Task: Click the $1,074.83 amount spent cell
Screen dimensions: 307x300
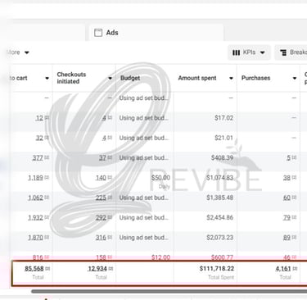Action: pos(219,178)
